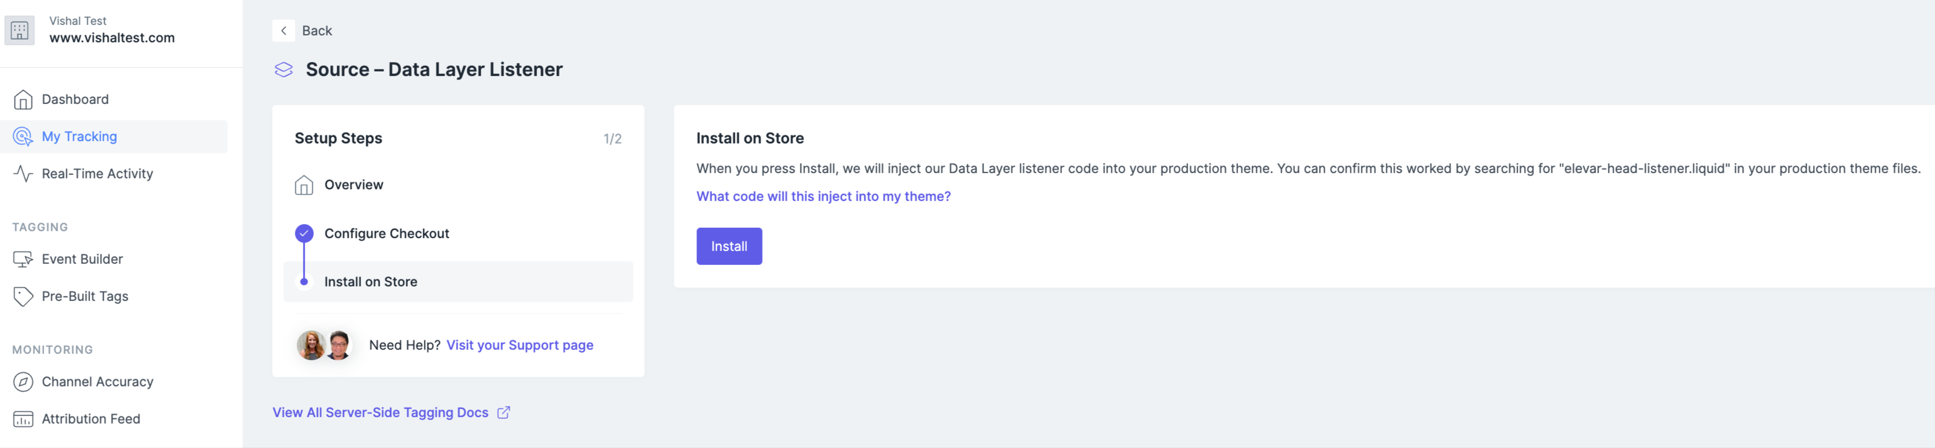
Task: Click the www.vishaltest.com store name
Action: coord(112,38)
